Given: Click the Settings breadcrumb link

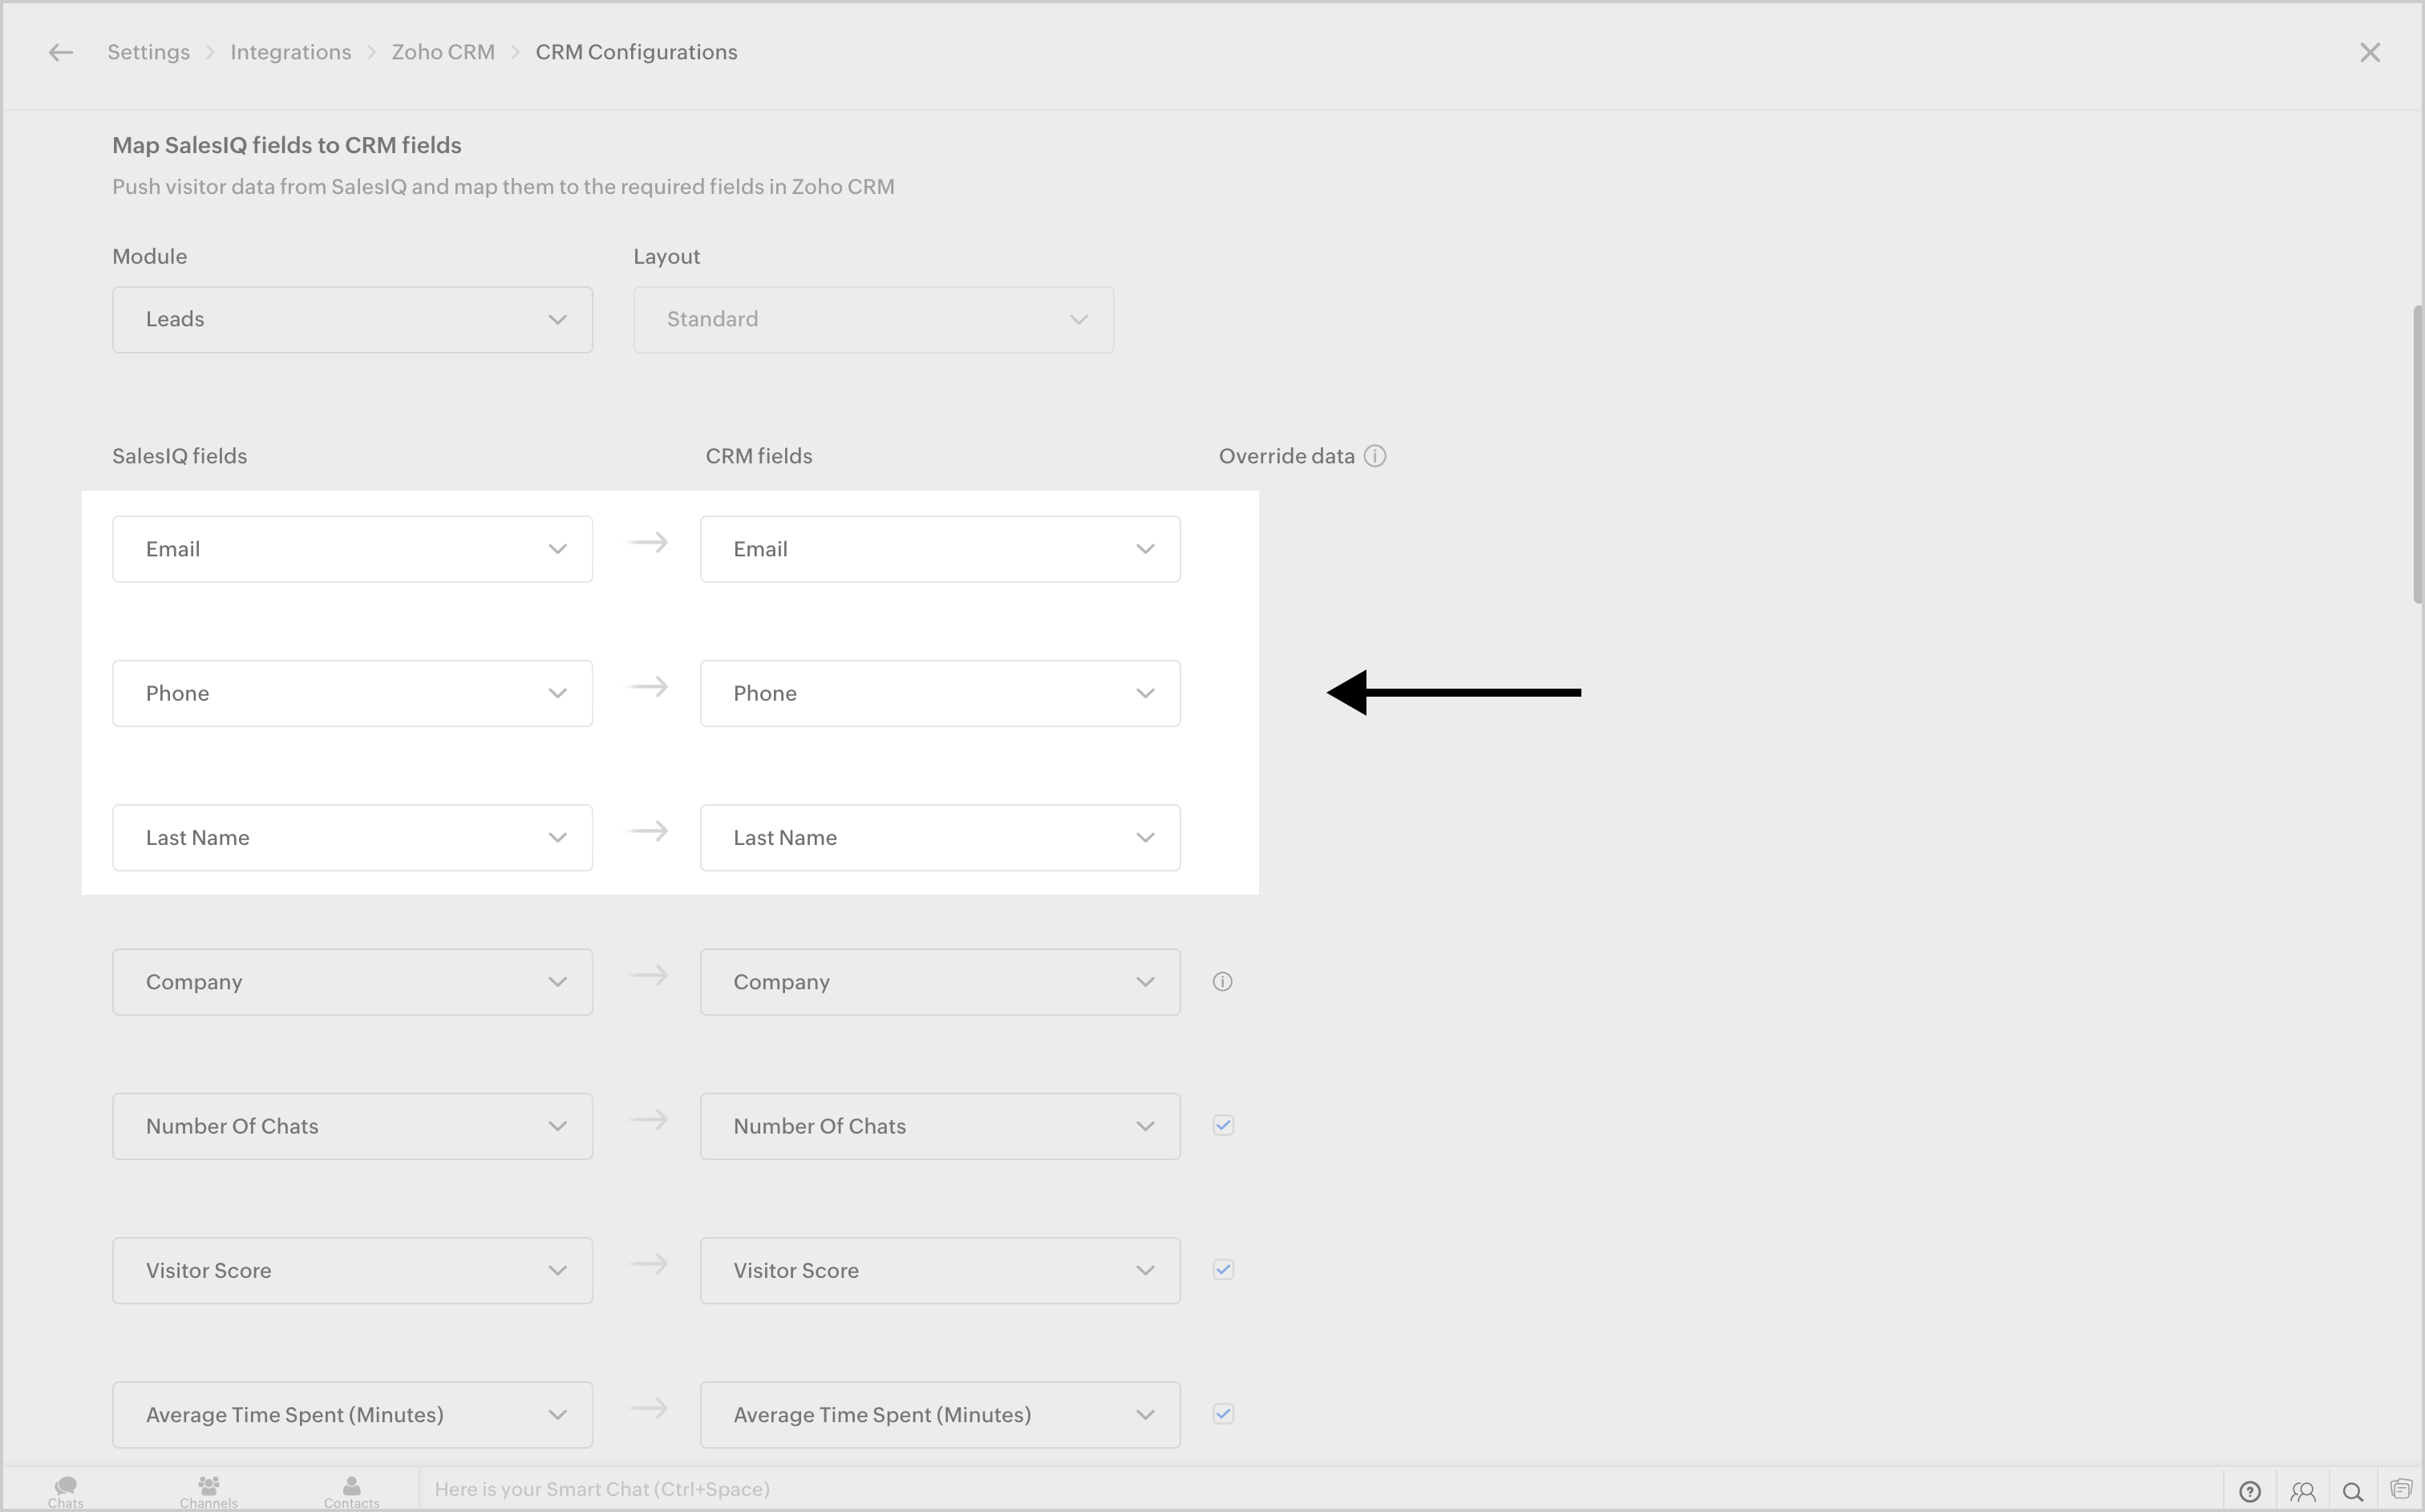Looking at the screenshot, I should click(x=148, y=52).
